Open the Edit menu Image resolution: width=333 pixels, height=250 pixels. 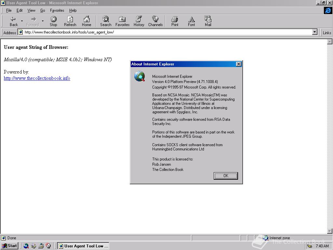(x=20, y=10)
